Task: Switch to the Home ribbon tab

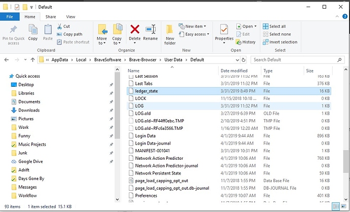Action: (30, 17)
